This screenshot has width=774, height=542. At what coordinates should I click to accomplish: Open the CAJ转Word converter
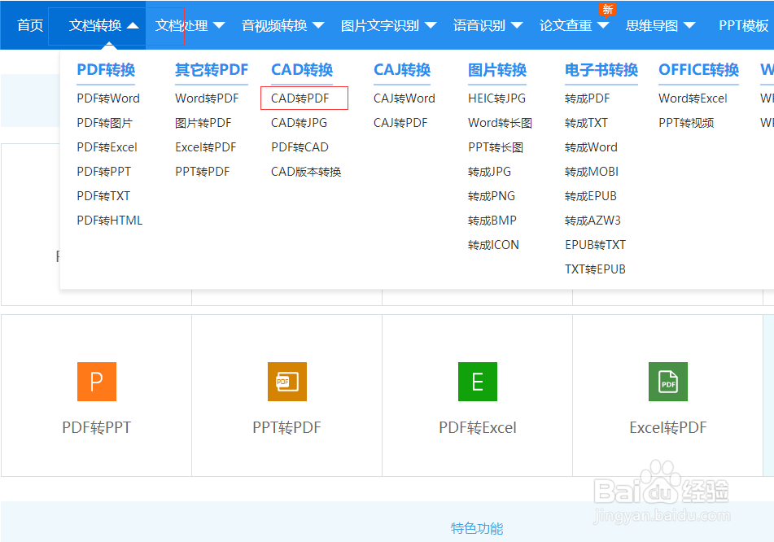(x=403, y=98)
